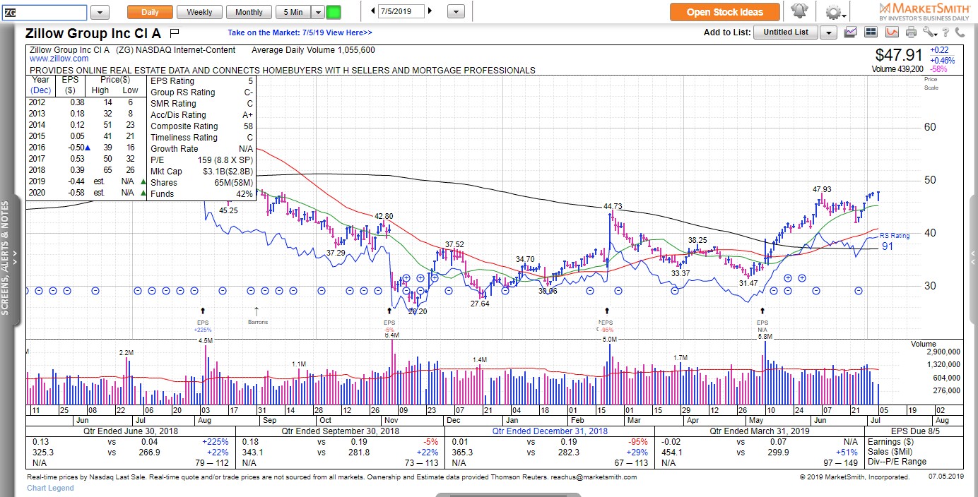Switch to the Weekly chart
Image resolution: width=978 pixels, height=497 pixels.
tap(199, 12)
